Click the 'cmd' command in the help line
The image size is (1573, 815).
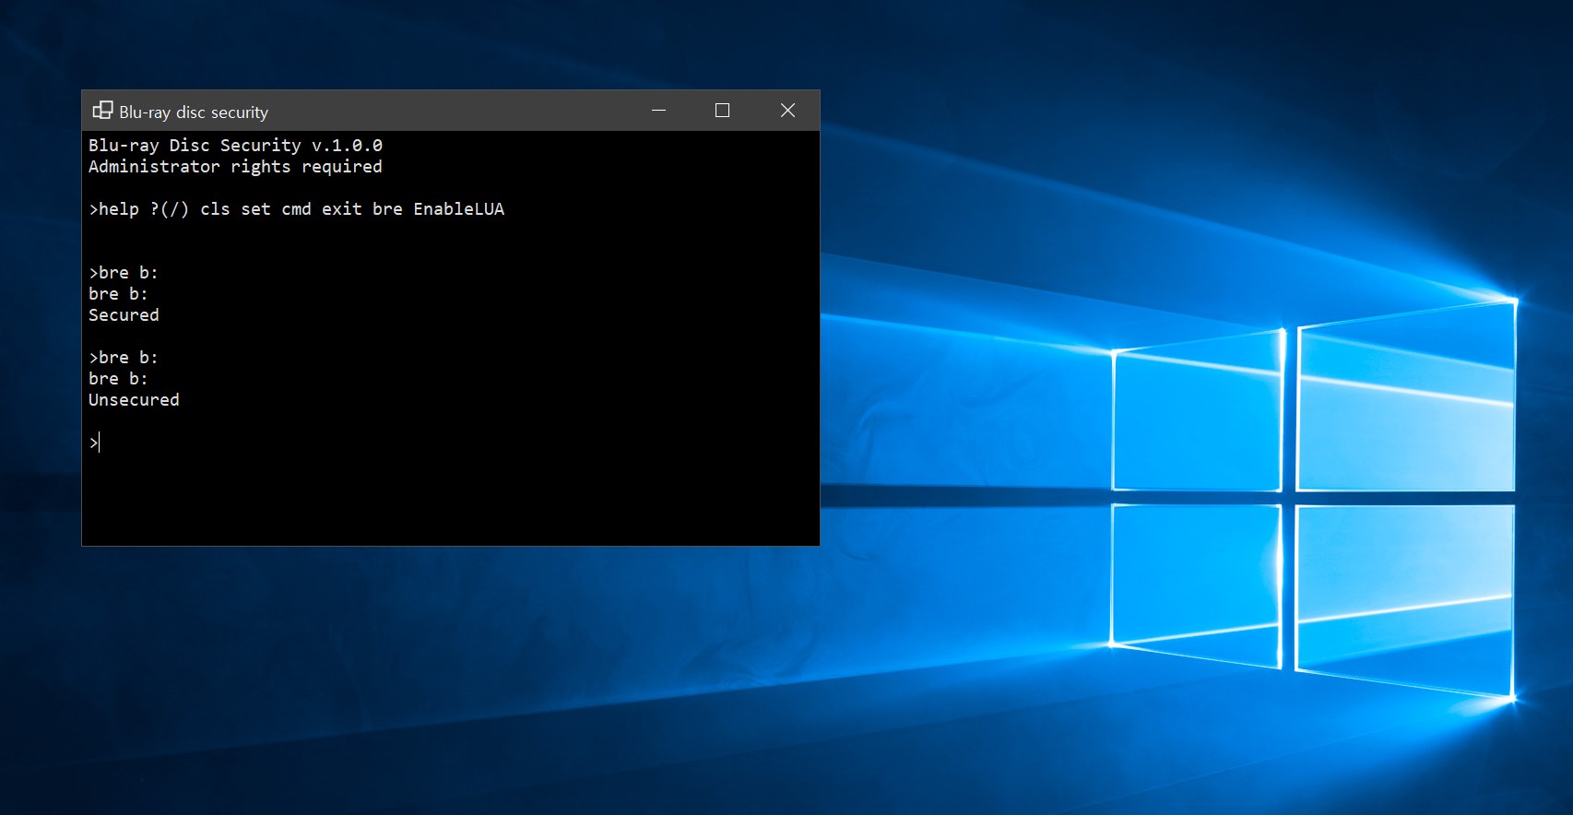click(296, 209)
